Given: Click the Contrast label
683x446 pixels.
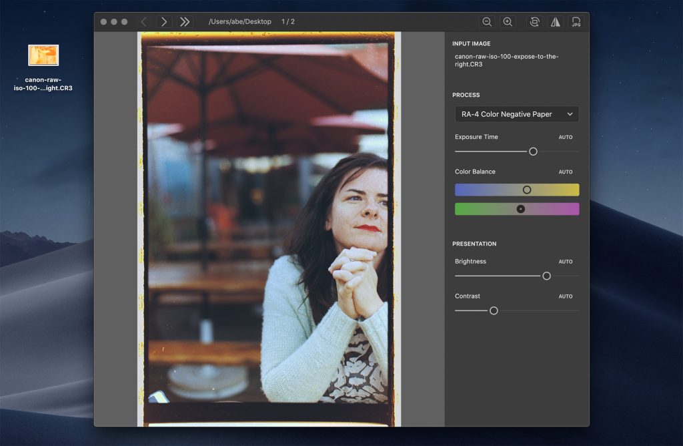Looking at the screenshot, I should coord(468,296).
